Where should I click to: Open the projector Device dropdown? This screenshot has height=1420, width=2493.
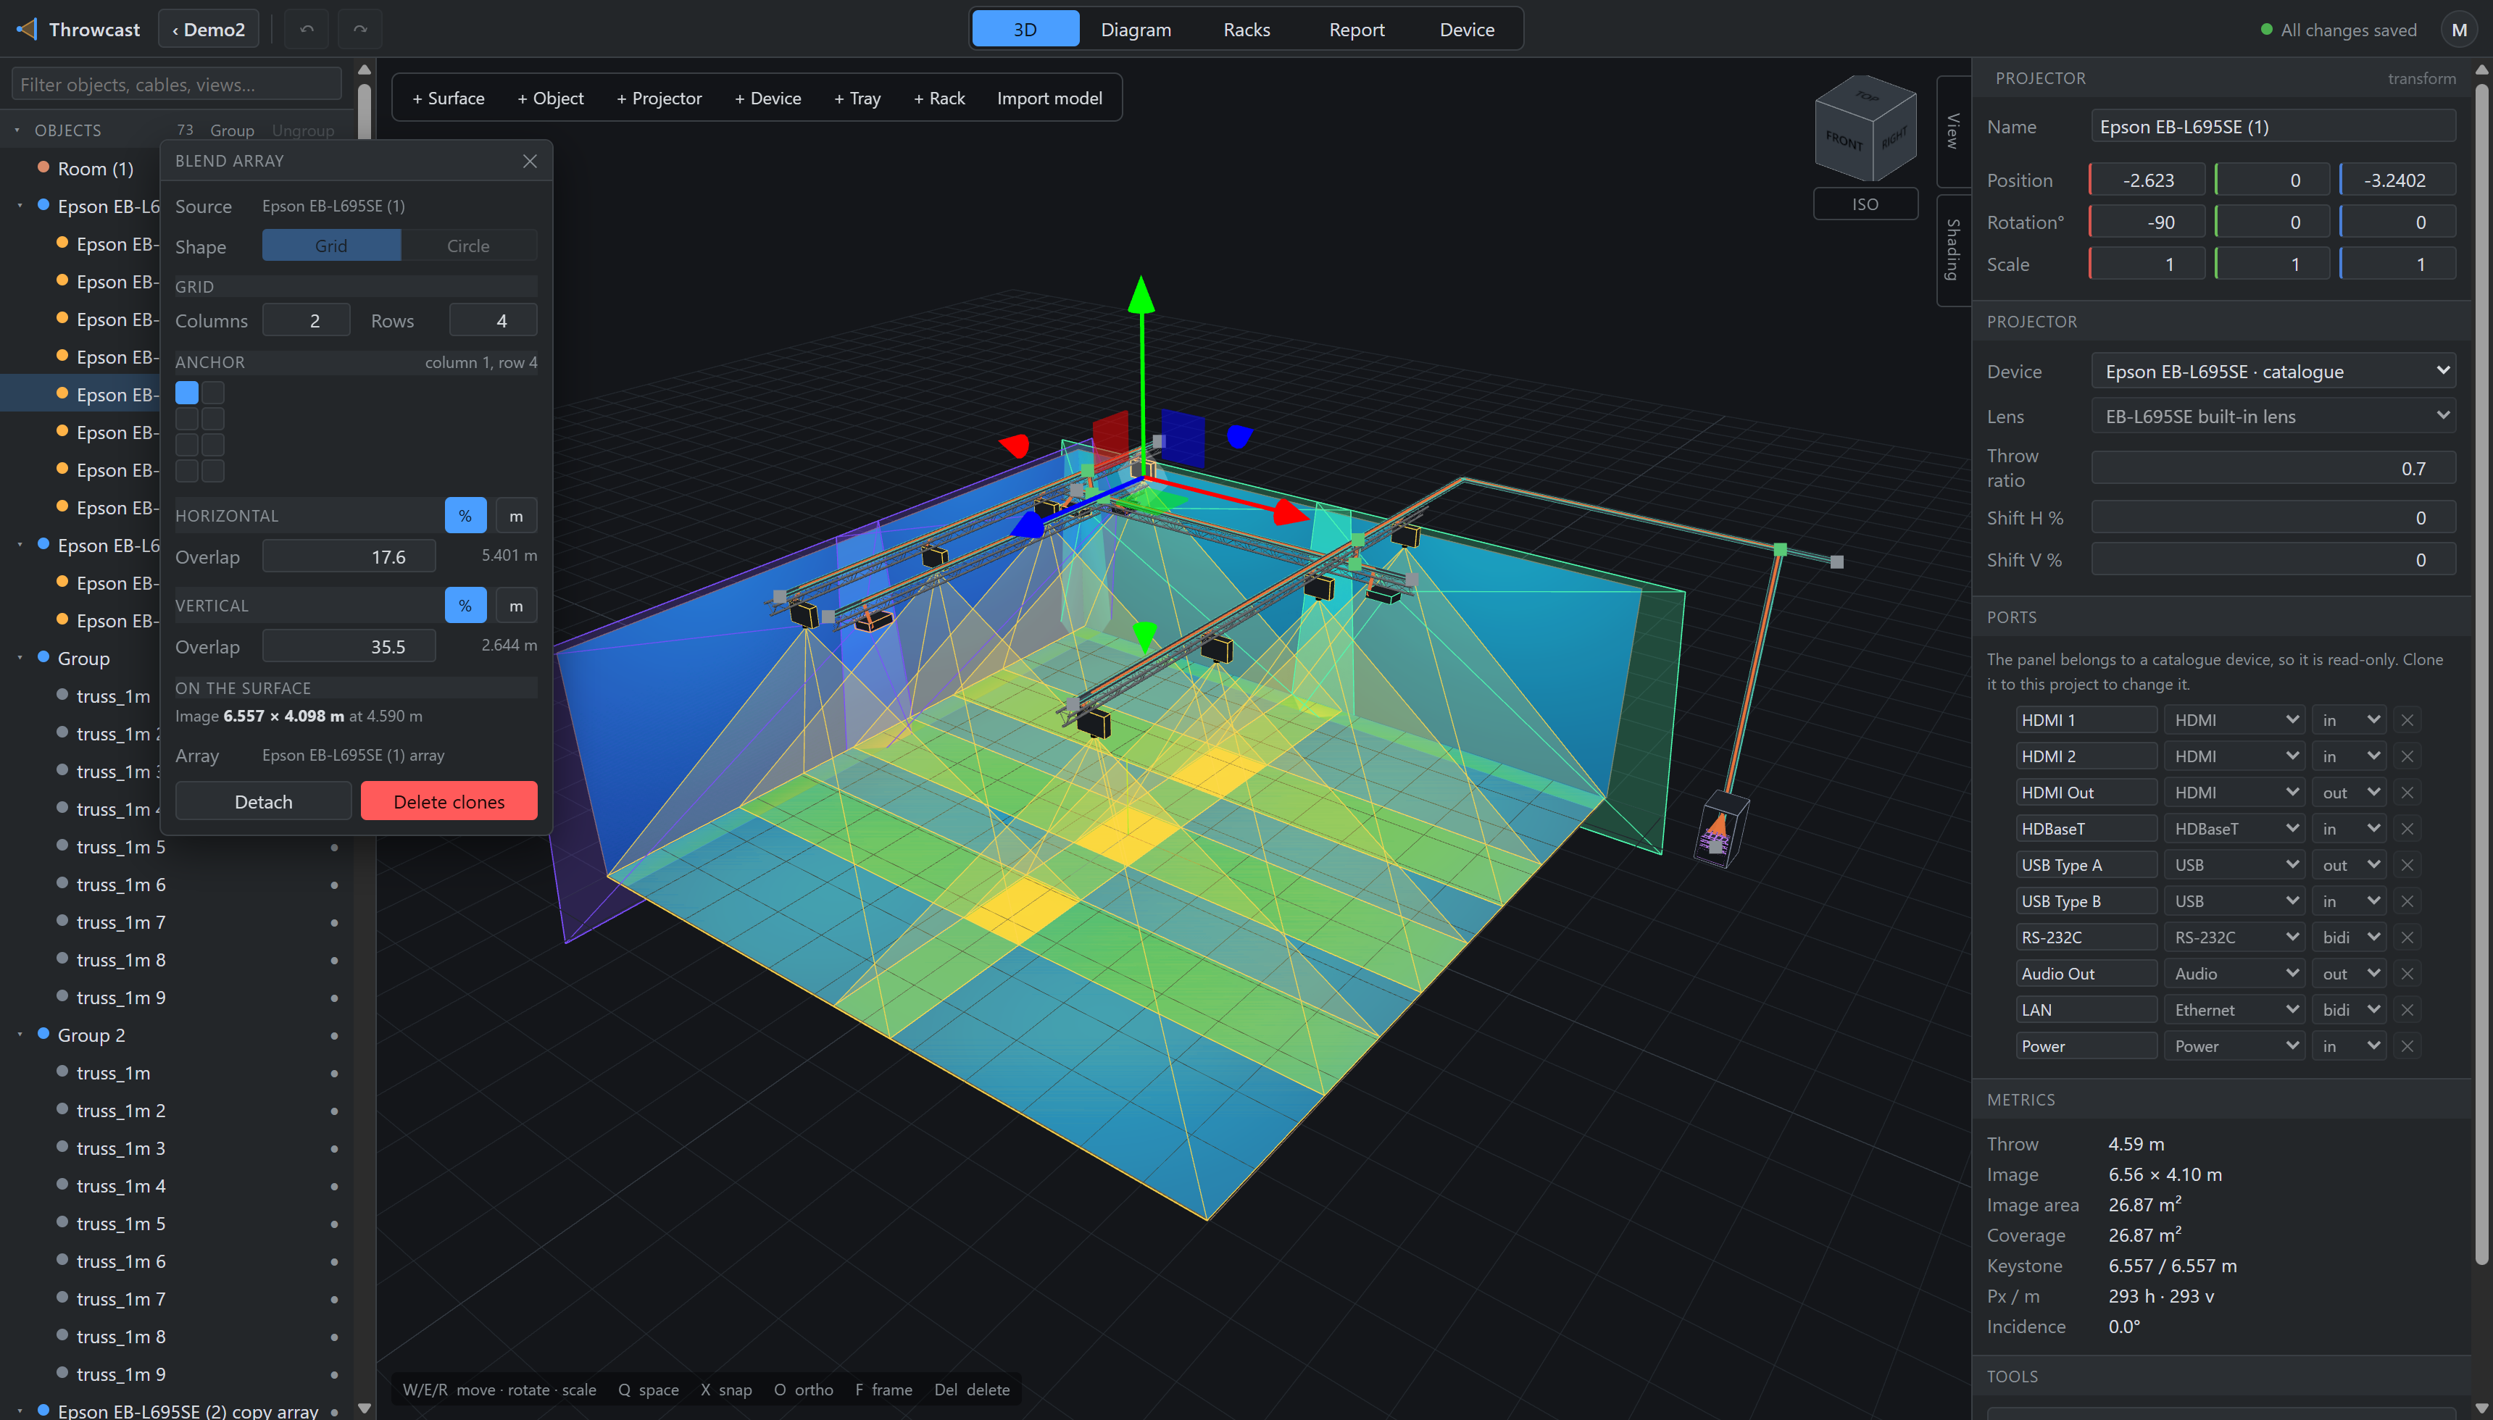coord(2273,372)
